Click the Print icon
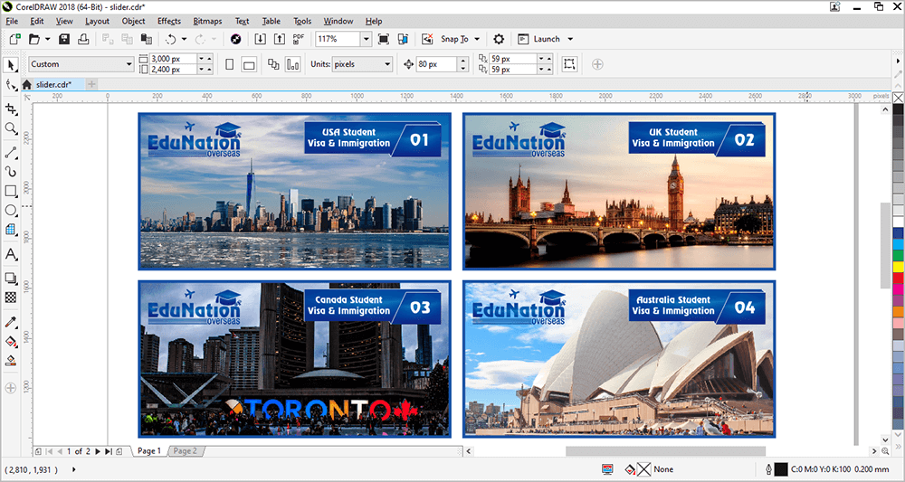This screenshot has height=482, width=905. [x=83, y=39]
